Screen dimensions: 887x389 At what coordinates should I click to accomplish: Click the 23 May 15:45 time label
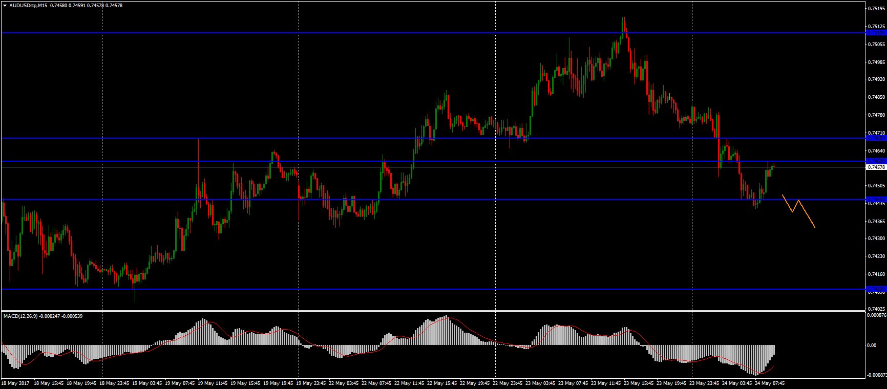click(639, 383)
